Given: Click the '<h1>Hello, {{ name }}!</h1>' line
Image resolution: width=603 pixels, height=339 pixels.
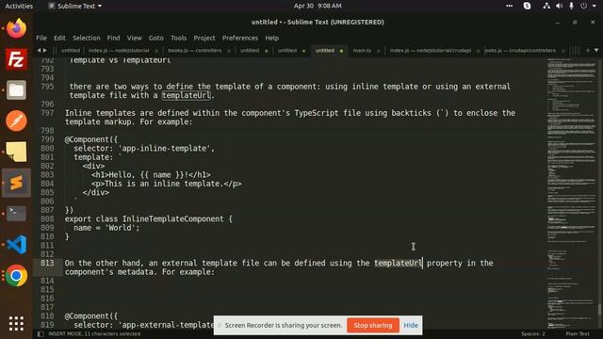Looking at the screenshot, I should point(151,175).
